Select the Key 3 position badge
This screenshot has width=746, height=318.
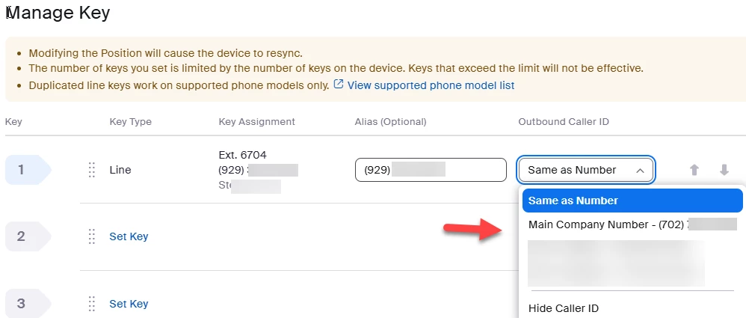[x=28, y=304]
